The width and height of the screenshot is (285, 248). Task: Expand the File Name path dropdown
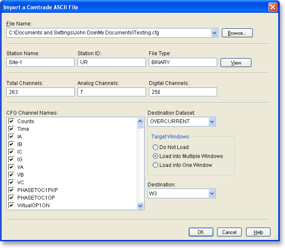(x=215, y=33)
